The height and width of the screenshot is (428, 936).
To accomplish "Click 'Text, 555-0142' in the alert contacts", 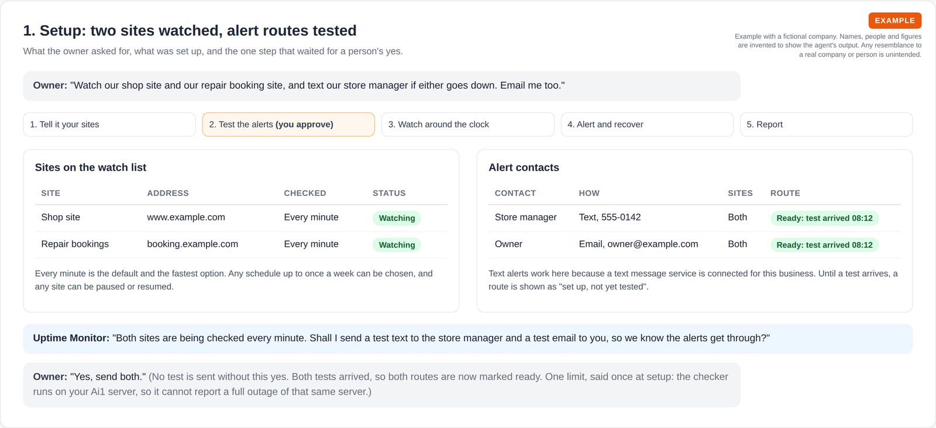I will [x=610, y=218].
